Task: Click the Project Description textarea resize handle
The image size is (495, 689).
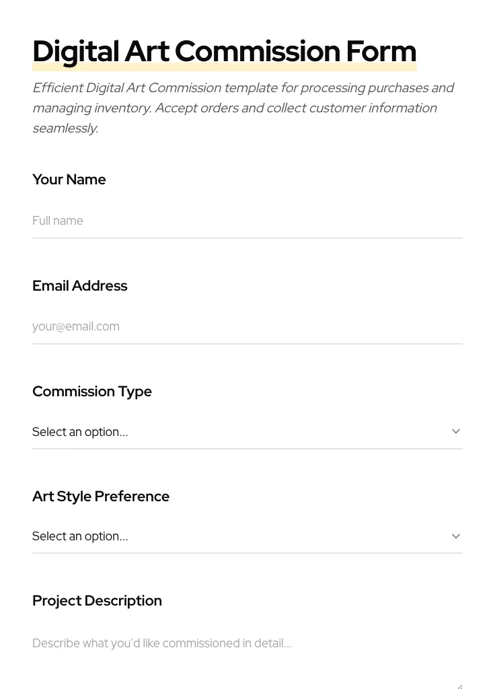Action: pyautogui.click(x=459, y=685)
